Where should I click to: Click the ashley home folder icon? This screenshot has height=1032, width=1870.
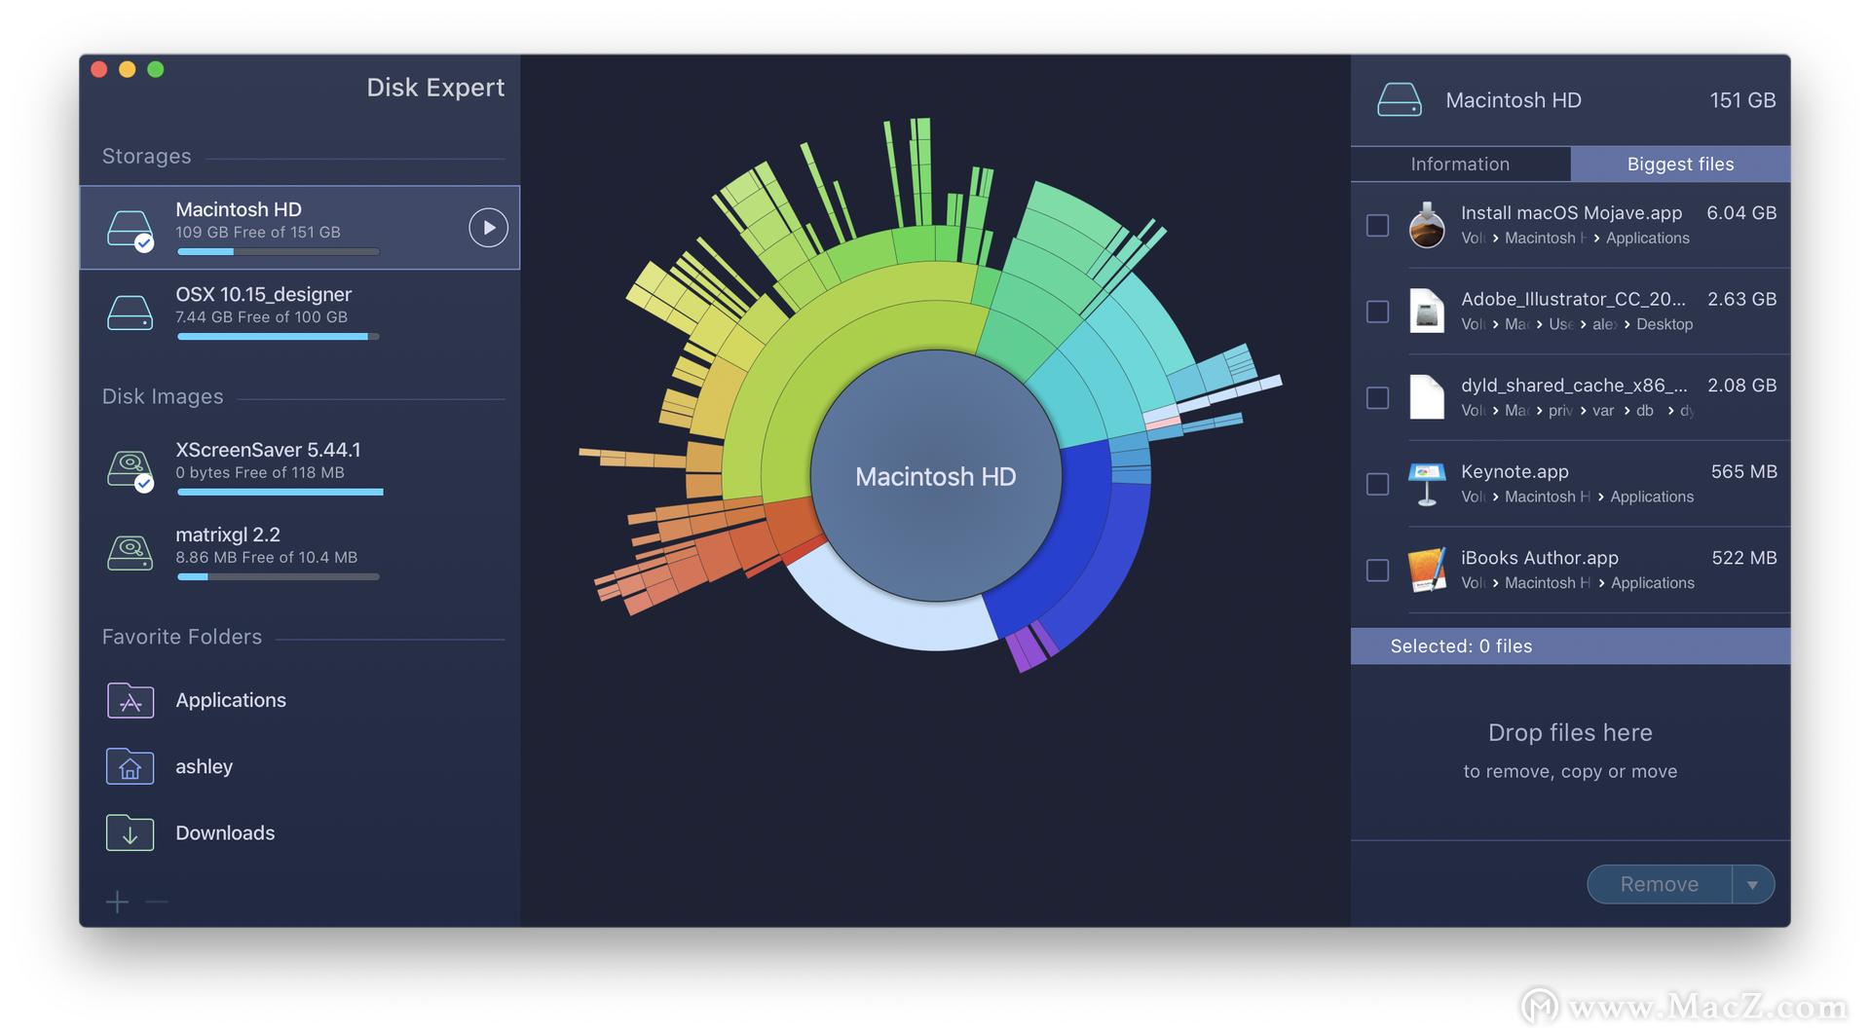pos(130,766)
